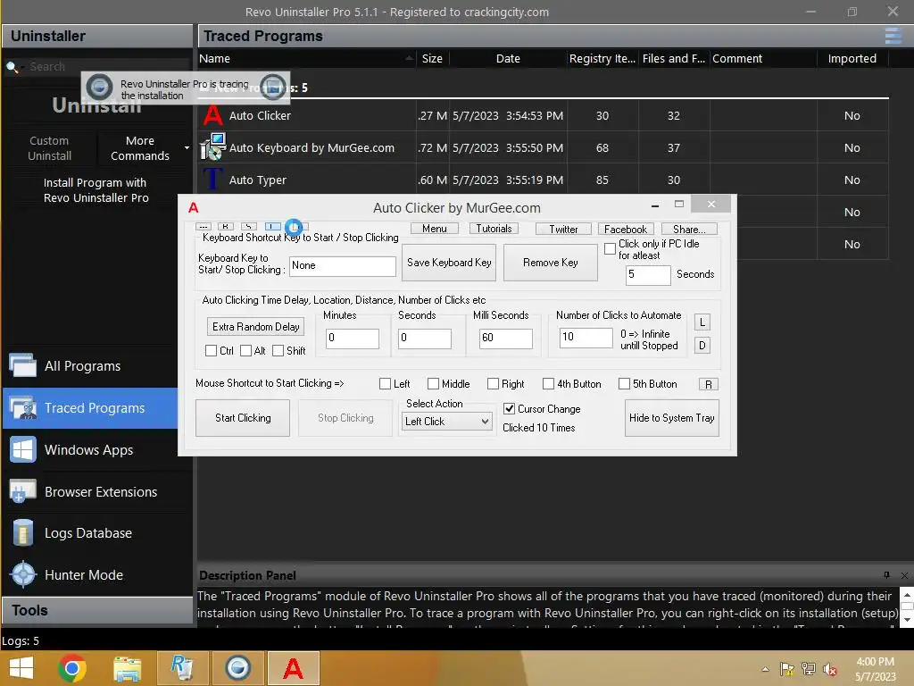Click the Description Panel scrollbar down arrow
Screen dimensions: 914x686
[907, 620]
